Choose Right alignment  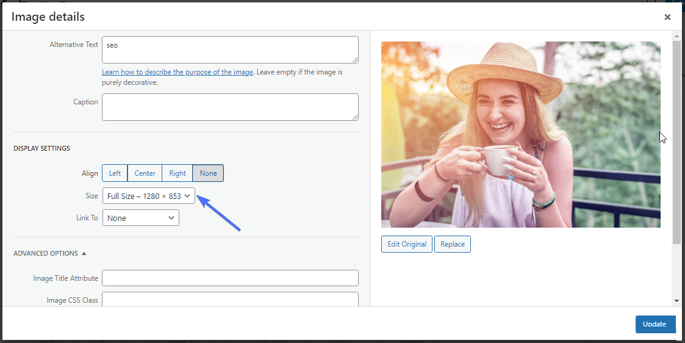[178, 173]
